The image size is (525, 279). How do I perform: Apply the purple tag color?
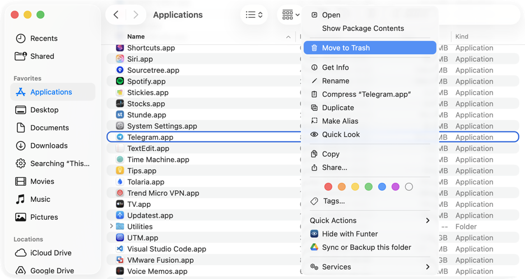tap(396, 187)
